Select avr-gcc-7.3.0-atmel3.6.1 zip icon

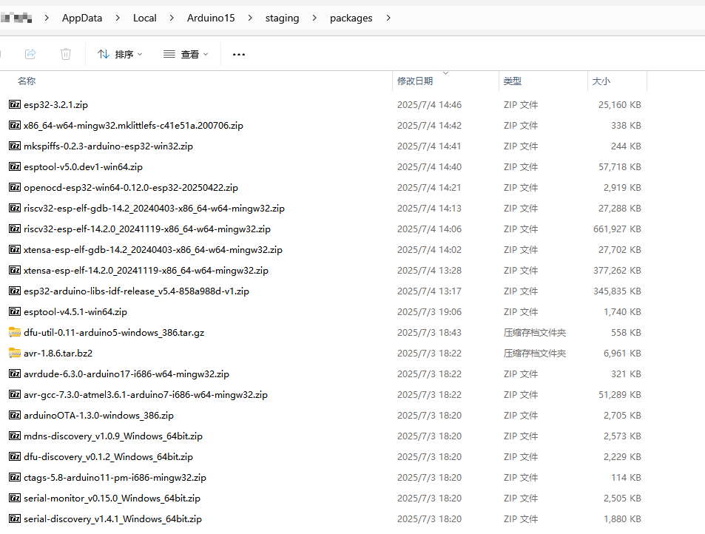pos(15,393)
